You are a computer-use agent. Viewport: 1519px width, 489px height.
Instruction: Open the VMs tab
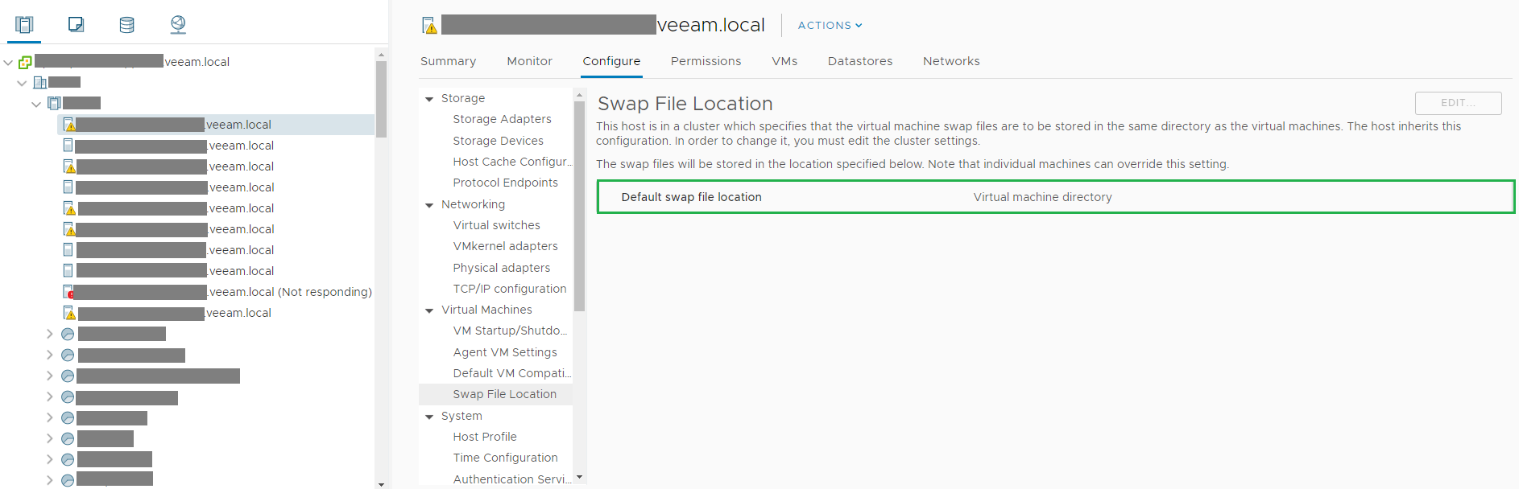tap(784, 61)
